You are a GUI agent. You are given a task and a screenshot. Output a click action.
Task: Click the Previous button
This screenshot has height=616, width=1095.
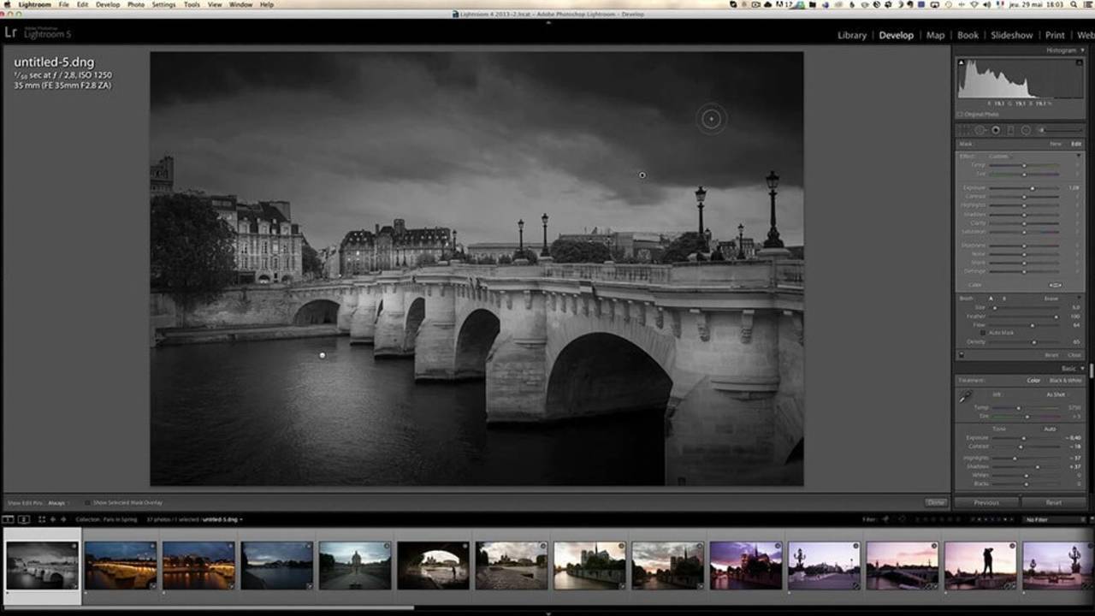(x=986, y=503)
